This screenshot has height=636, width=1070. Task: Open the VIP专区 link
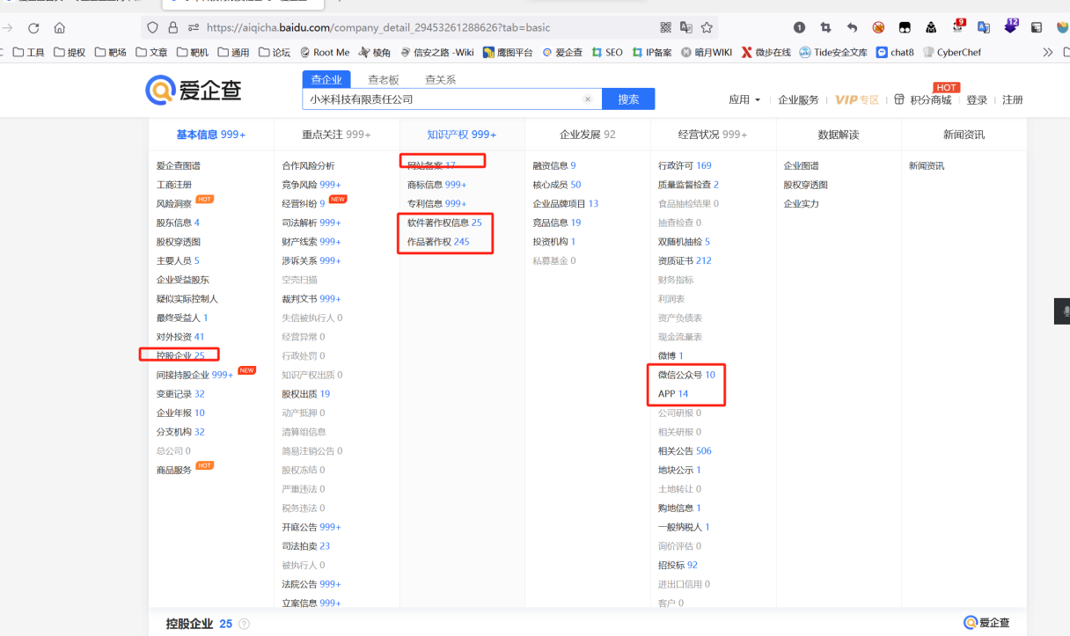coord(857,99)
